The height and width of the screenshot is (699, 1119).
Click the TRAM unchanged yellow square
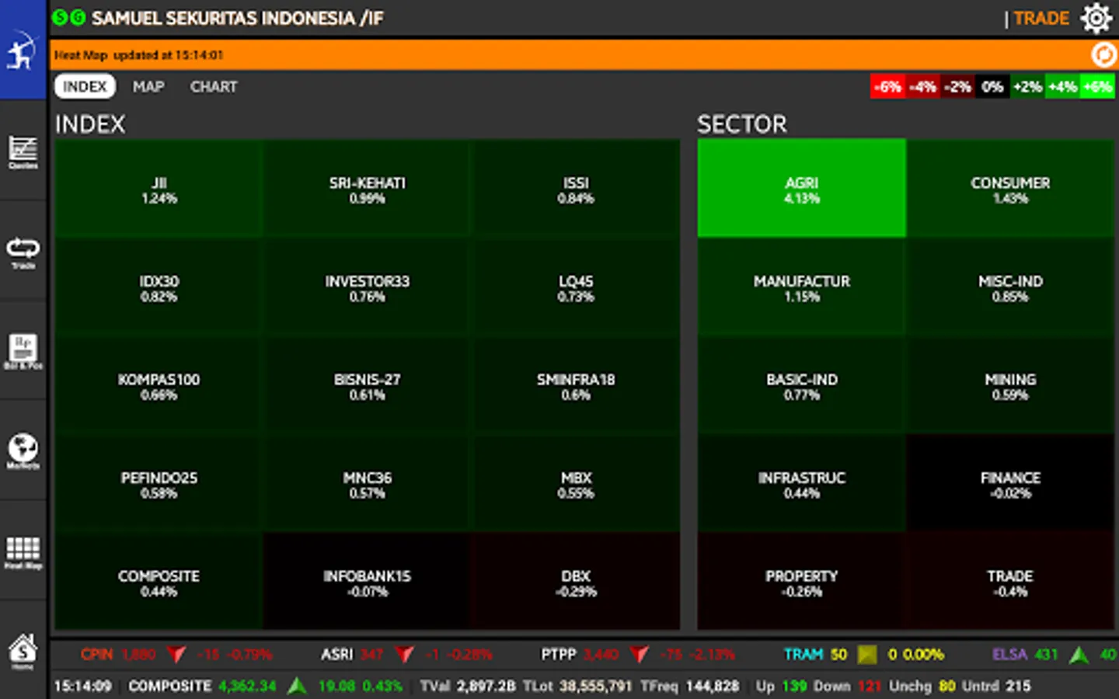pos(866,654)
